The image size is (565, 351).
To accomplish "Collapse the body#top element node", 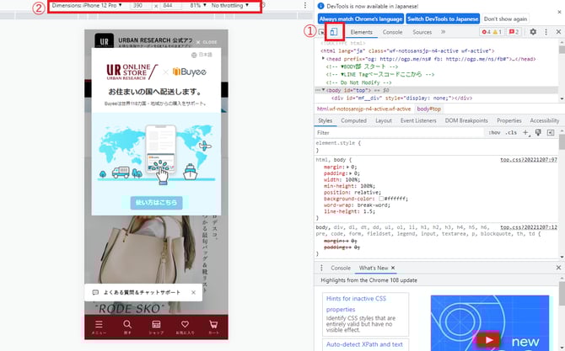I will point(323,90).
